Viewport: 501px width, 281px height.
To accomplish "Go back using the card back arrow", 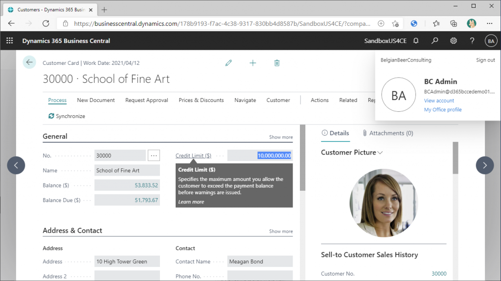I will pyautogui.click(x=29, y=62).
